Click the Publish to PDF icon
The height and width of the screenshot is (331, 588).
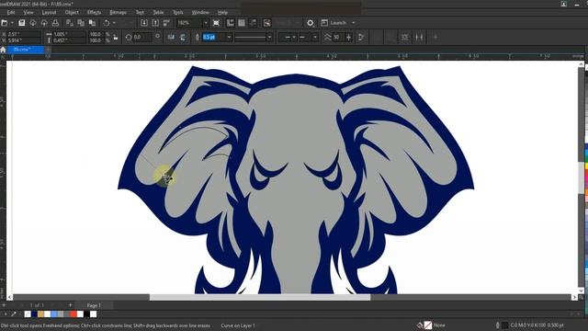(x=166, y=23)
